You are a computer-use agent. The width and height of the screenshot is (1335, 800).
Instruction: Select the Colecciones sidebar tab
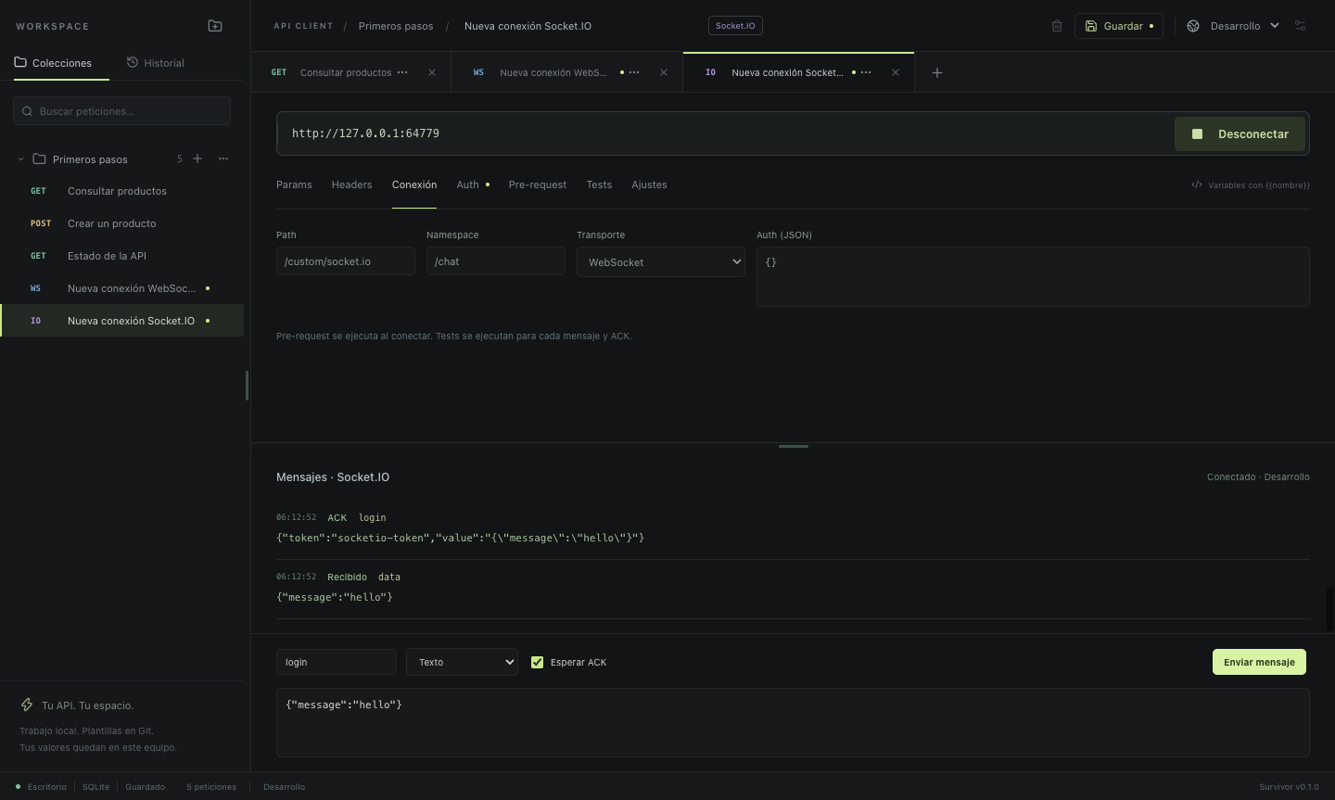(53, 63)
